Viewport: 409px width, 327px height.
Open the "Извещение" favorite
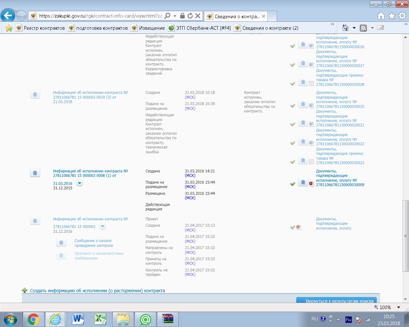[148, 28]
